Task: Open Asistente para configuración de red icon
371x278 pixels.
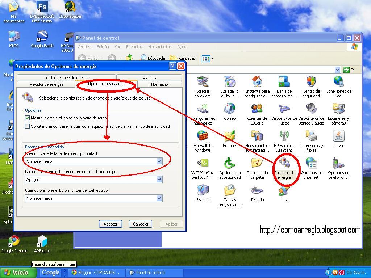Action: pyautogui.click(x=257, y=82)
